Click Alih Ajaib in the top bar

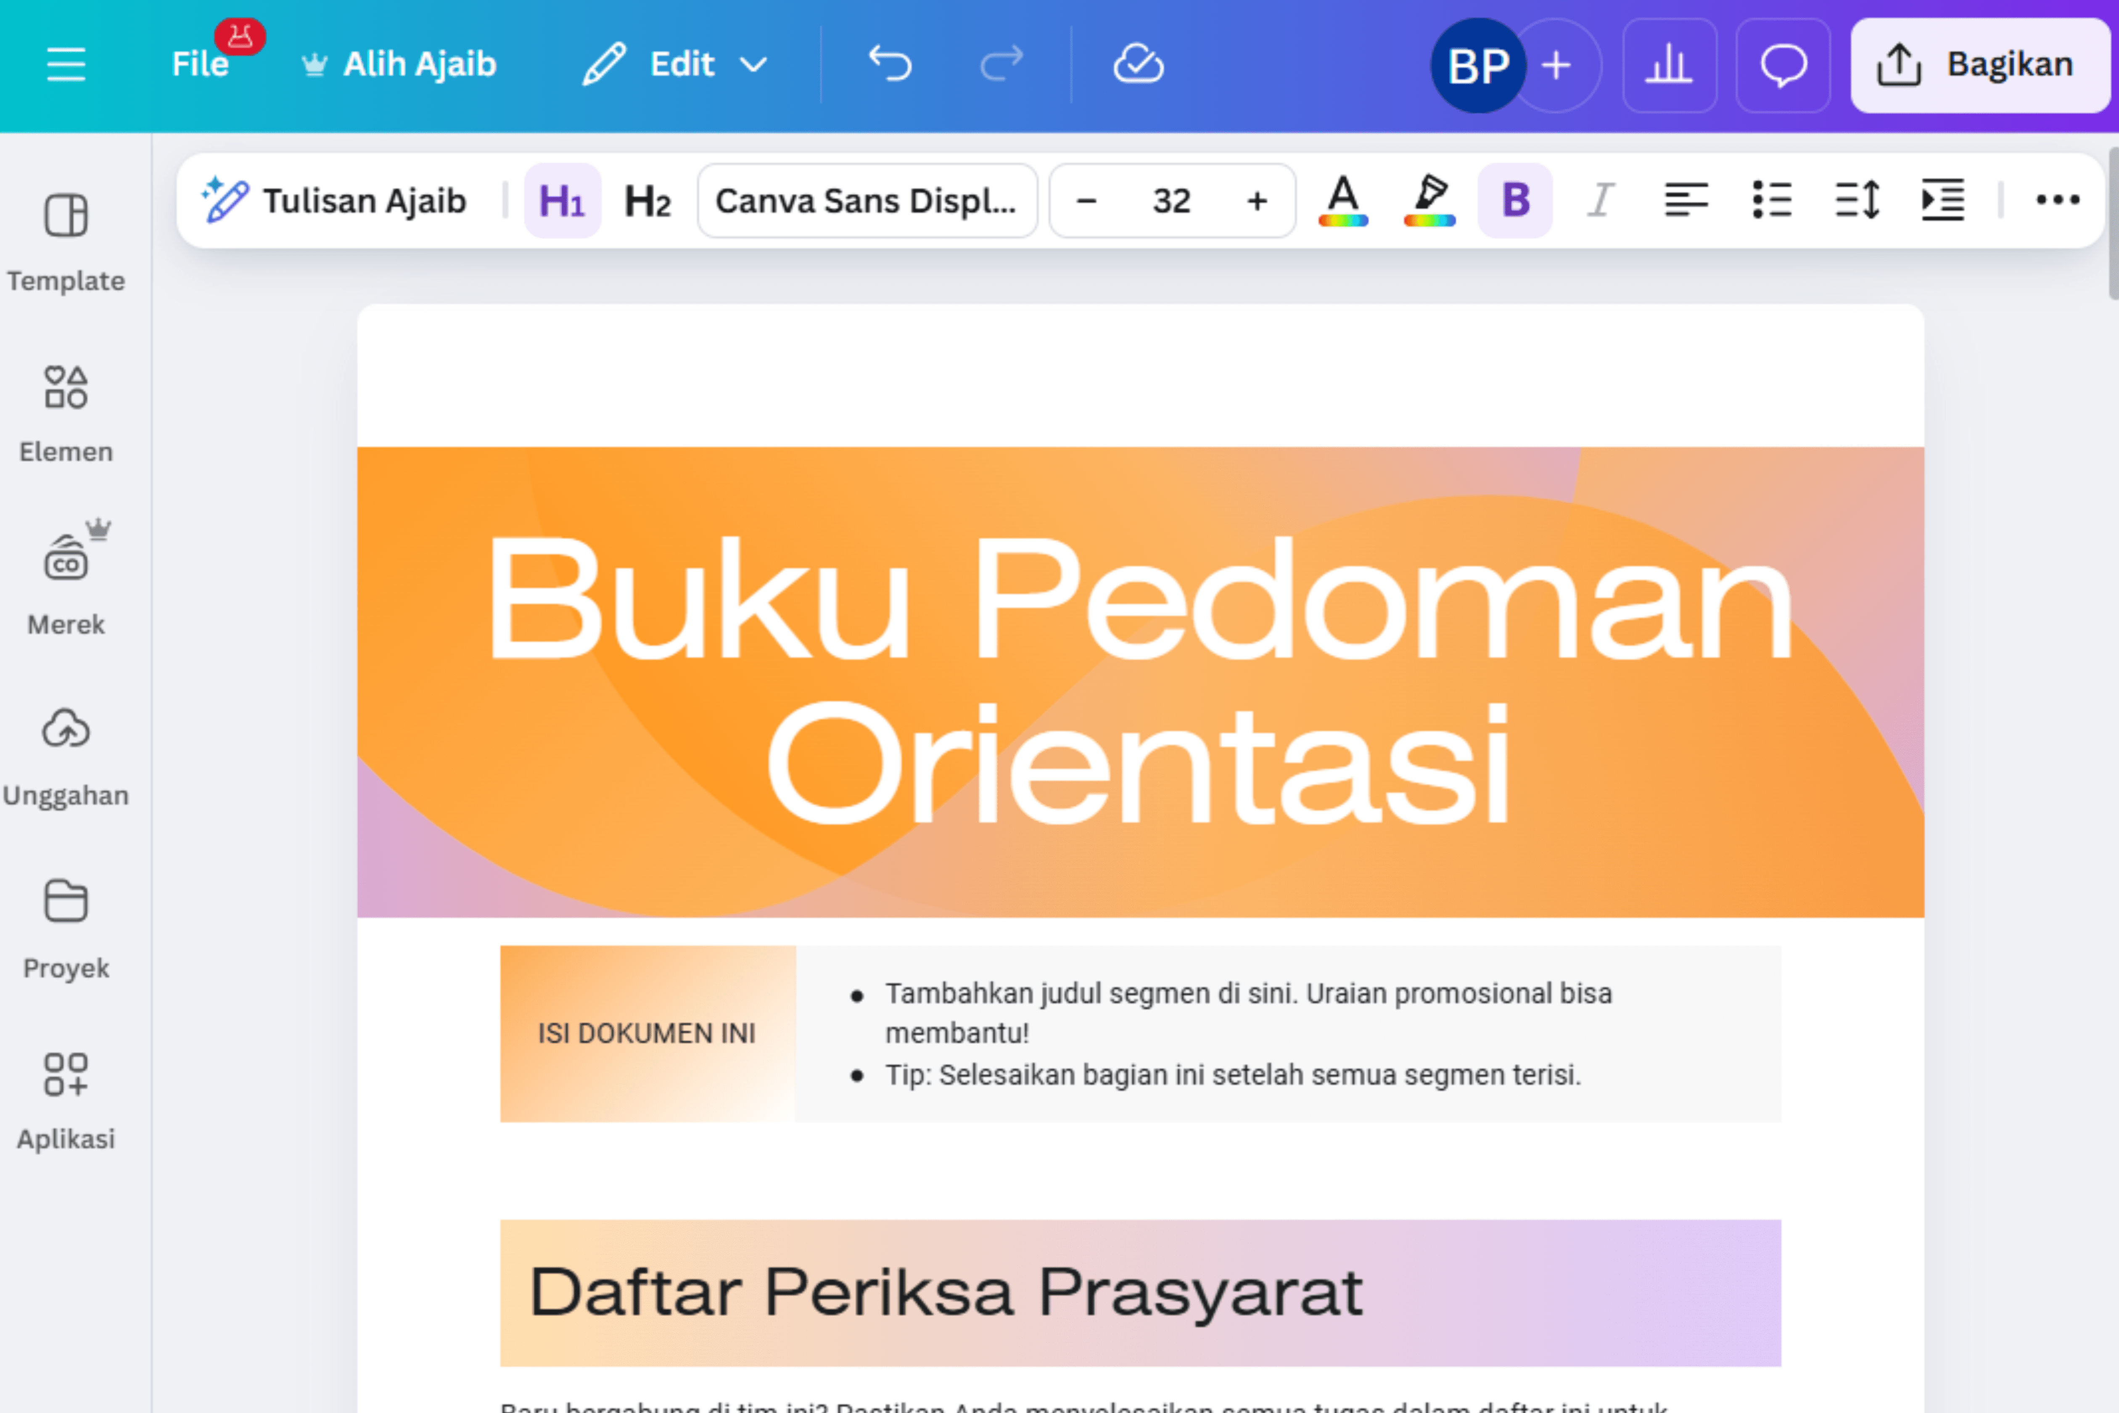tap(399, 63)
